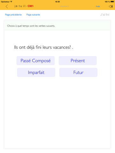Click the 18:39 clock in status bar

coord(57,2)
